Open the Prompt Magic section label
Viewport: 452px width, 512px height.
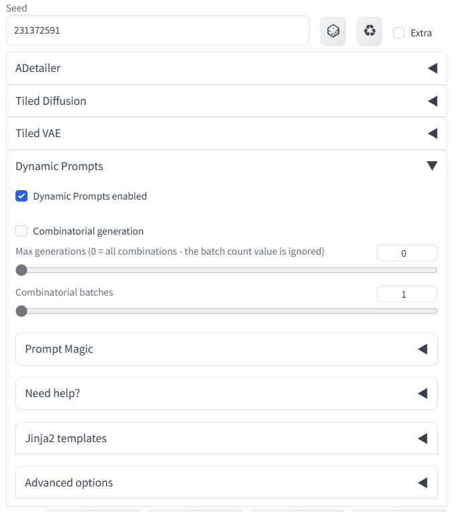coord(59,349)
